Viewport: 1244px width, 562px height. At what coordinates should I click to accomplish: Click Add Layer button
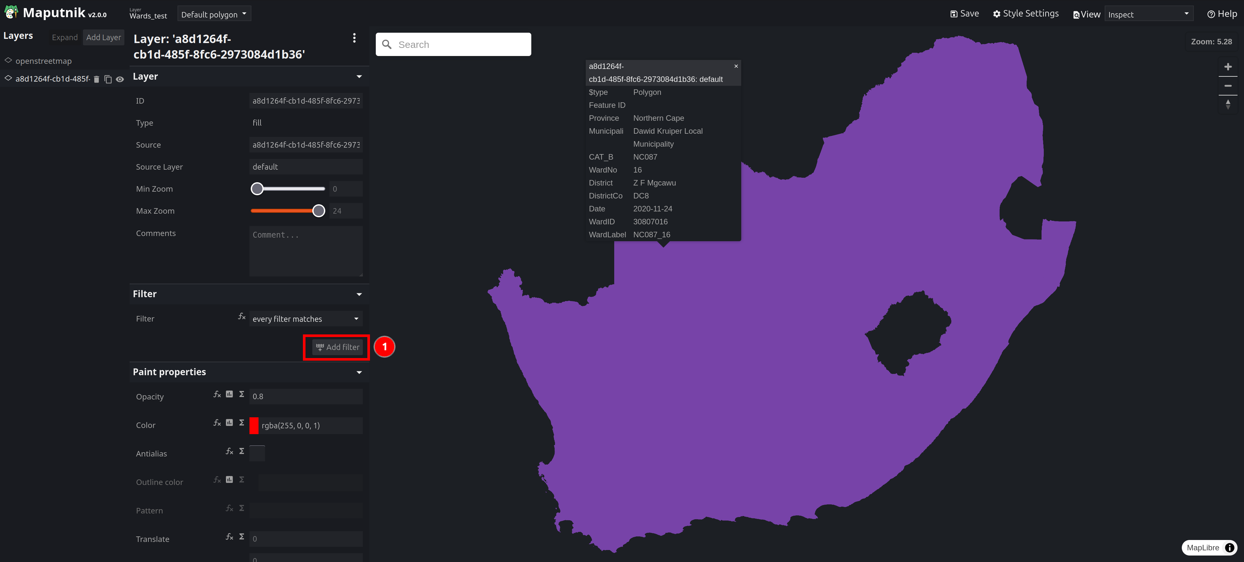[x=103, y=37]
